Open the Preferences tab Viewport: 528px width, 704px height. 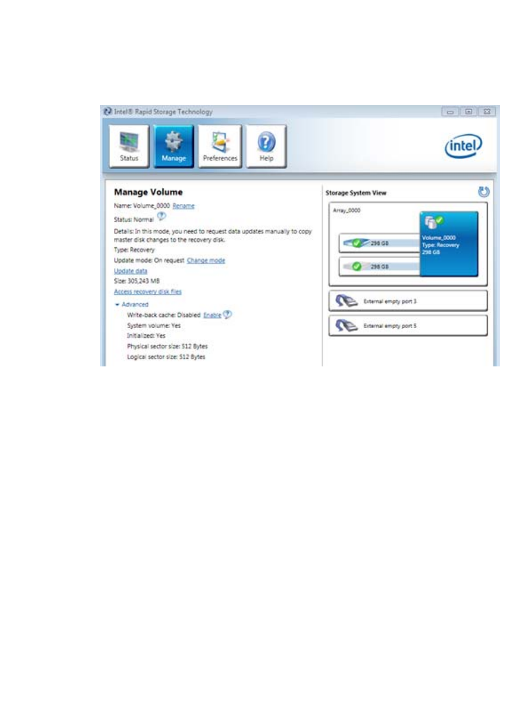tap(220, 146)
